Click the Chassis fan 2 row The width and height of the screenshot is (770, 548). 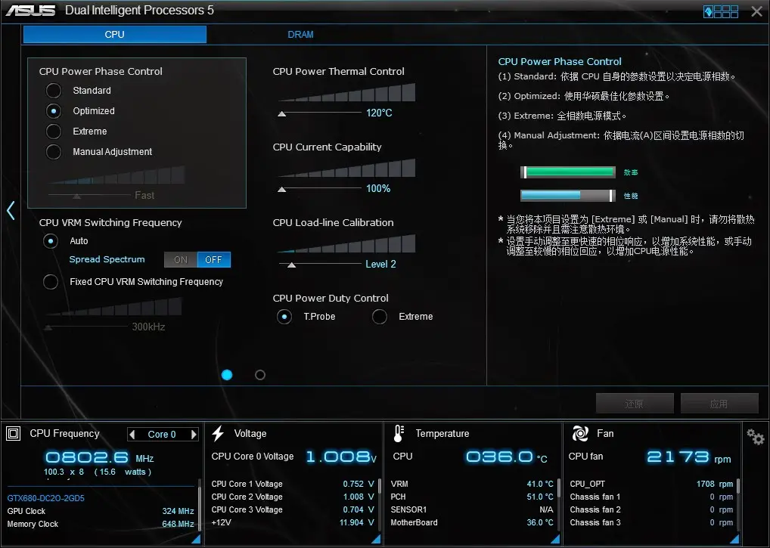651,509
